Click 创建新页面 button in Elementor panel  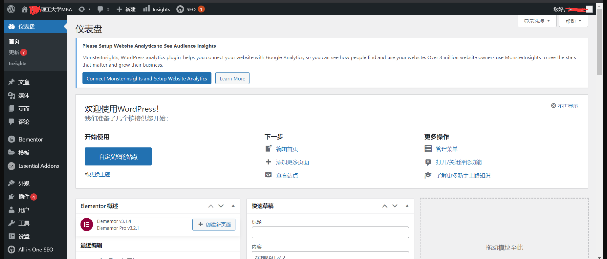tap(214, 225)
